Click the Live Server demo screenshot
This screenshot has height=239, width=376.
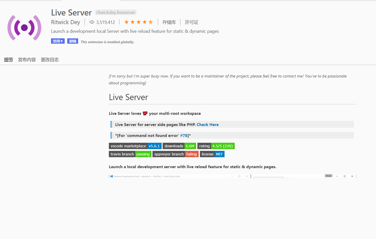232,176
